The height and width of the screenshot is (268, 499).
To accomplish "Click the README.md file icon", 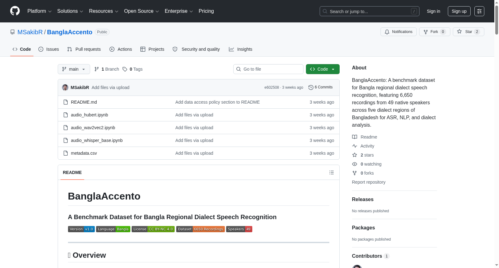I will pos(65,102).
